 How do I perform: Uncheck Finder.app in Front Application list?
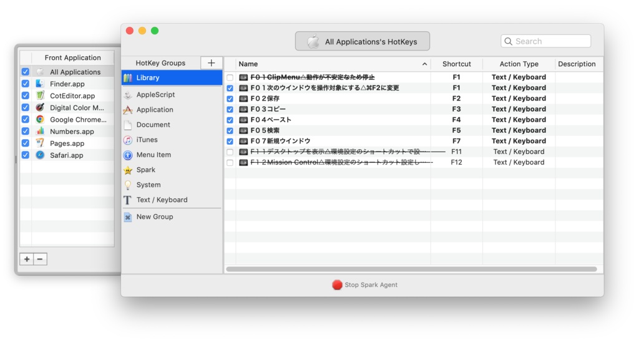26,84
